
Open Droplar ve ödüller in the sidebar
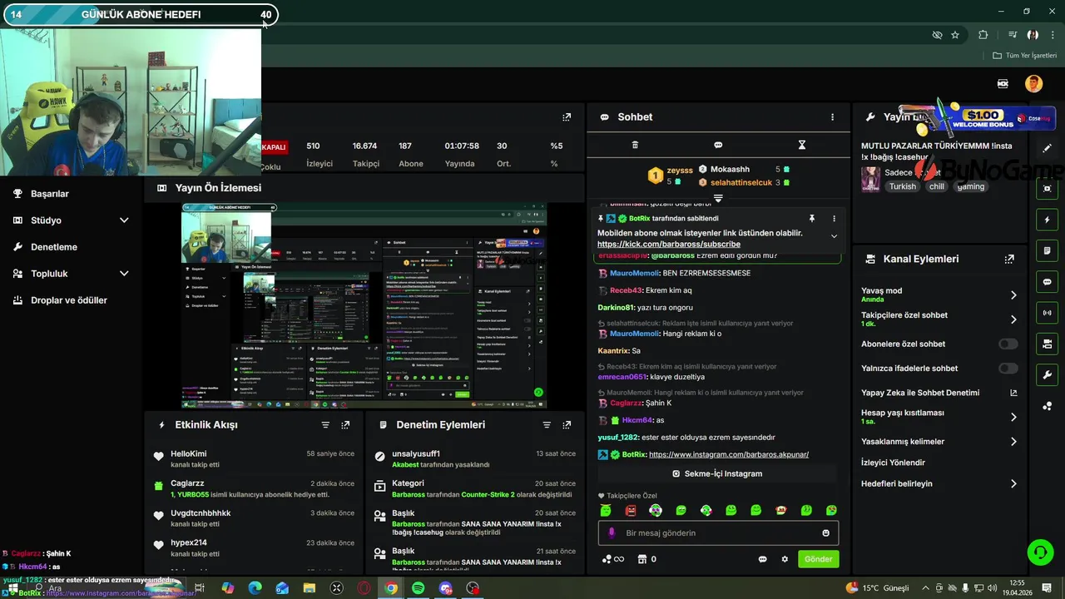[x=69, y=300]
